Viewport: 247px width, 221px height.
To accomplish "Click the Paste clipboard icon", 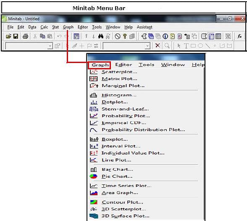I will tap(50, 37).
